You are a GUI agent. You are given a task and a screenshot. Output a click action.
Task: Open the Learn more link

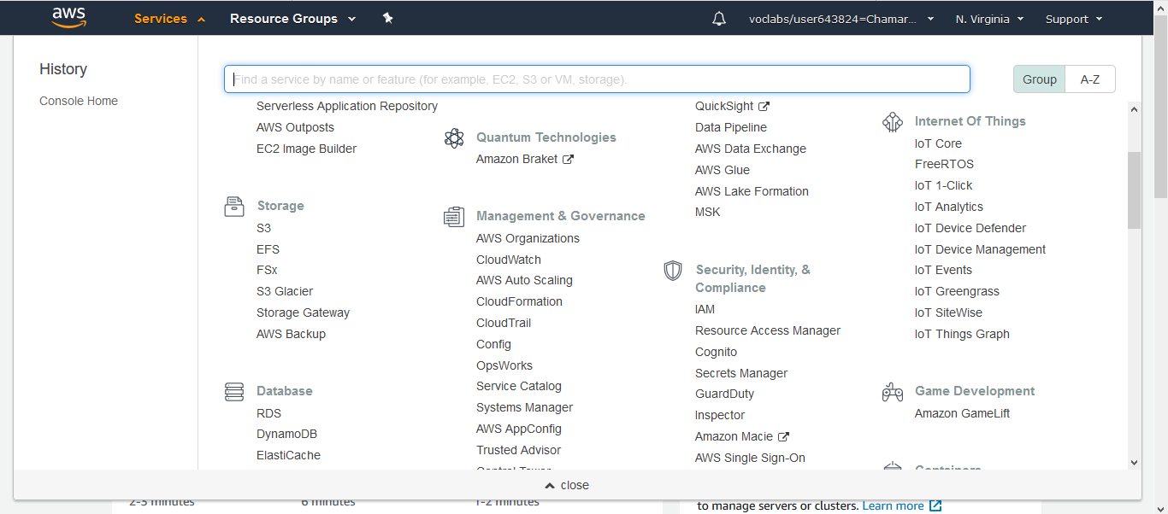point(893,505)
